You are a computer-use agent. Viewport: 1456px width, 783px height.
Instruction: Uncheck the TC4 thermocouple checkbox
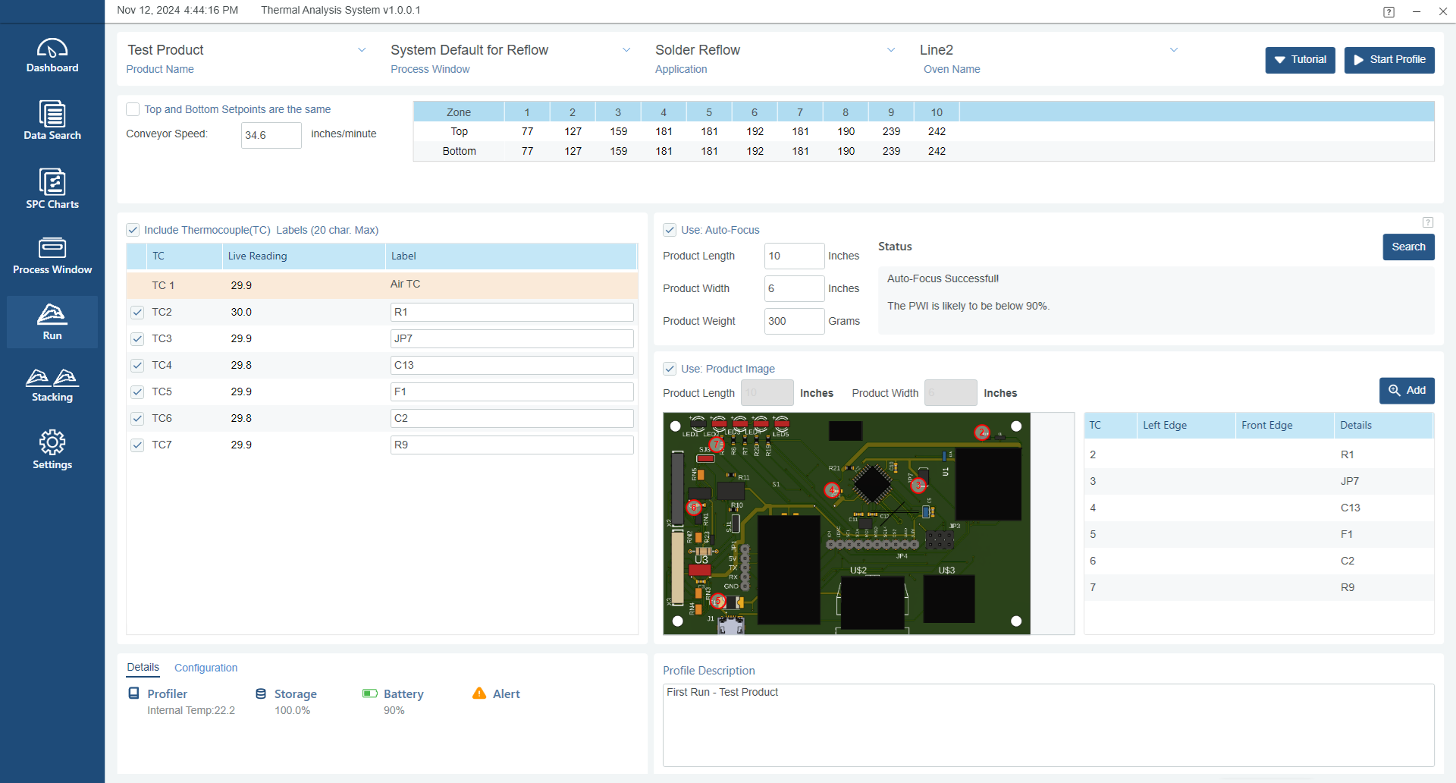pos(137,366)
